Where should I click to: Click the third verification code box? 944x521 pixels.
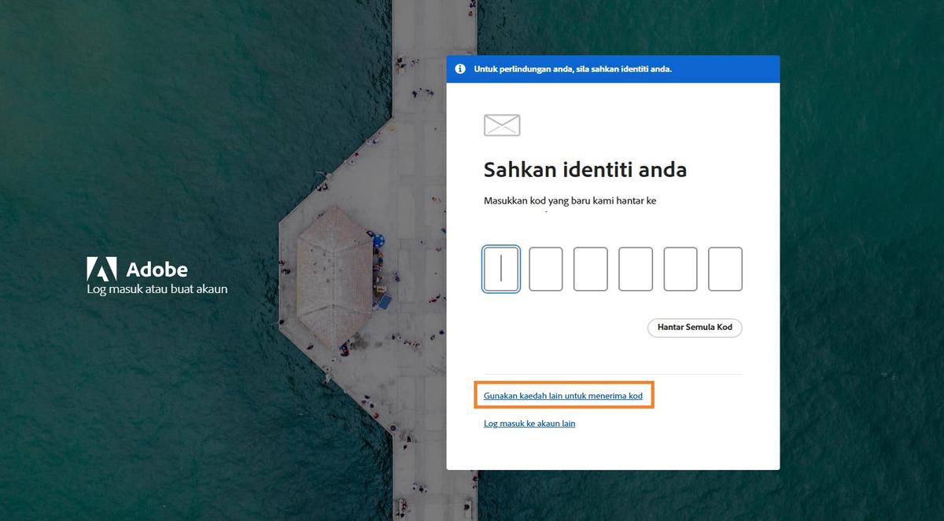point(591,268)
